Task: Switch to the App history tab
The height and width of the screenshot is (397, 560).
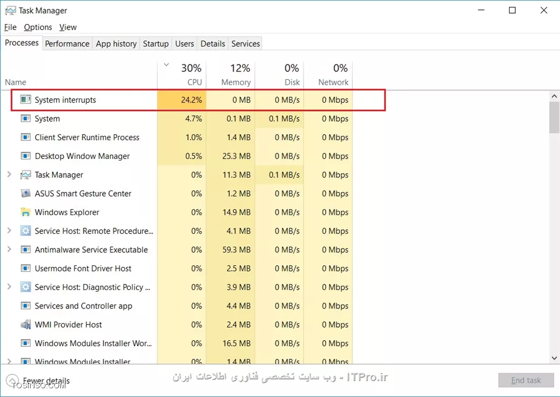Action: [x=116, y=44]
